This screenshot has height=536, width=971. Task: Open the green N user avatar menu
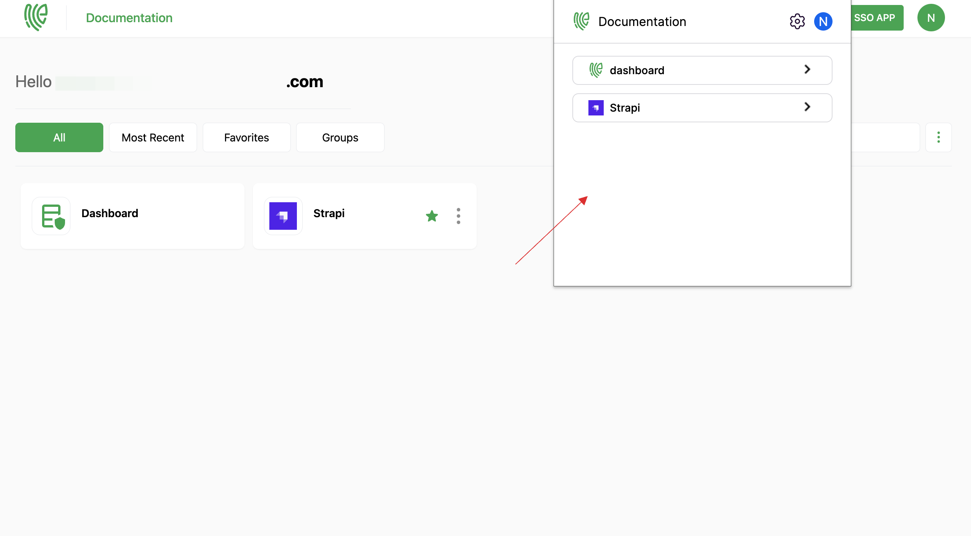click(x=931, y=18)
